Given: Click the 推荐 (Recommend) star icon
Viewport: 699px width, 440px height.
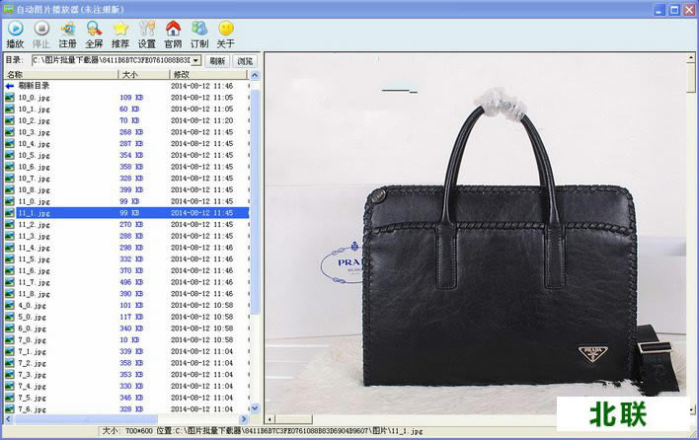Looking at the screenshot, I should click(x=120, y=29).
